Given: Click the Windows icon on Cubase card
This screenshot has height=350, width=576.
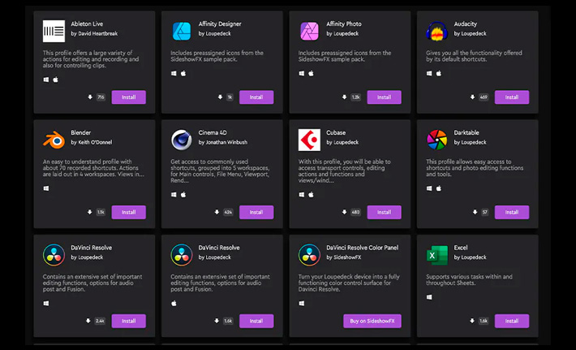Looking at the screenshot, I should 302,194.
